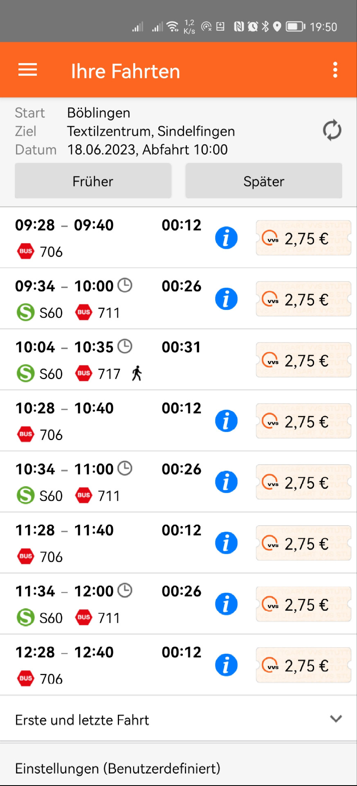Tap the 2,75 € ticket for 12:28 trip
Image resolution: width=357 pixels, height=786 pixels.
[x=303, y=665]
